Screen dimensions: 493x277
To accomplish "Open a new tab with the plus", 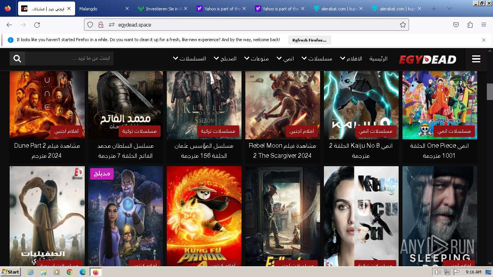I will point(434,8).
